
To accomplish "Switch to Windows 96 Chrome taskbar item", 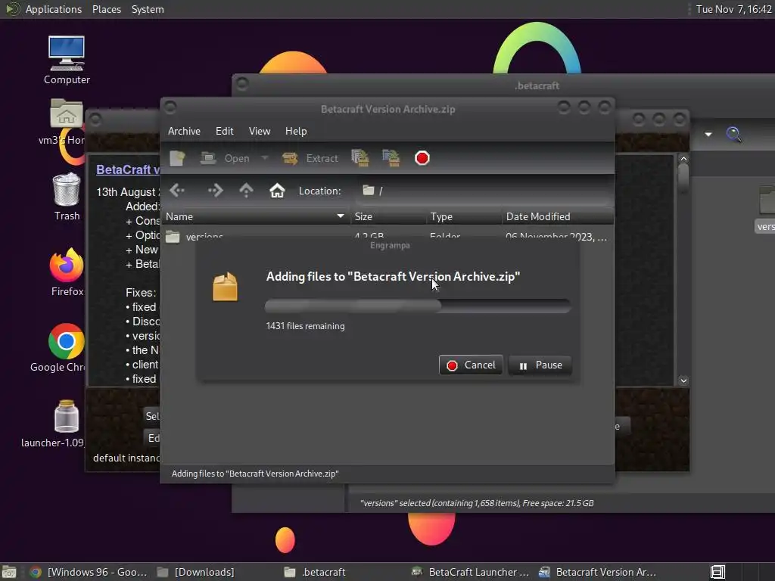I will (89, 572).
